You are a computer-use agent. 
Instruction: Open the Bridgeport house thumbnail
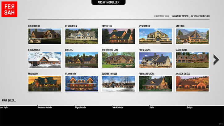(40, 36)
